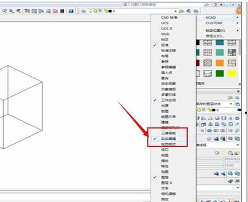Click the zoom previous icon

tap(18, 11)
